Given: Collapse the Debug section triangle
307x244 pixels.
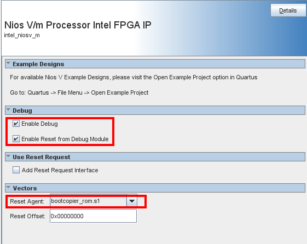Looking at the screenshot, I should [x=8, y=109].
